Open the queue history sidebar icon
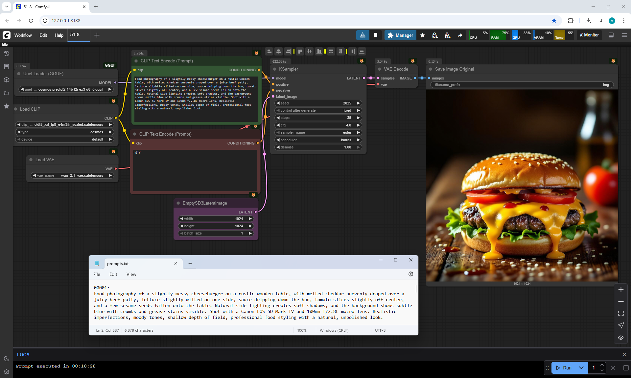The width and height of the screenshot is (631, 378). [6, 54]
